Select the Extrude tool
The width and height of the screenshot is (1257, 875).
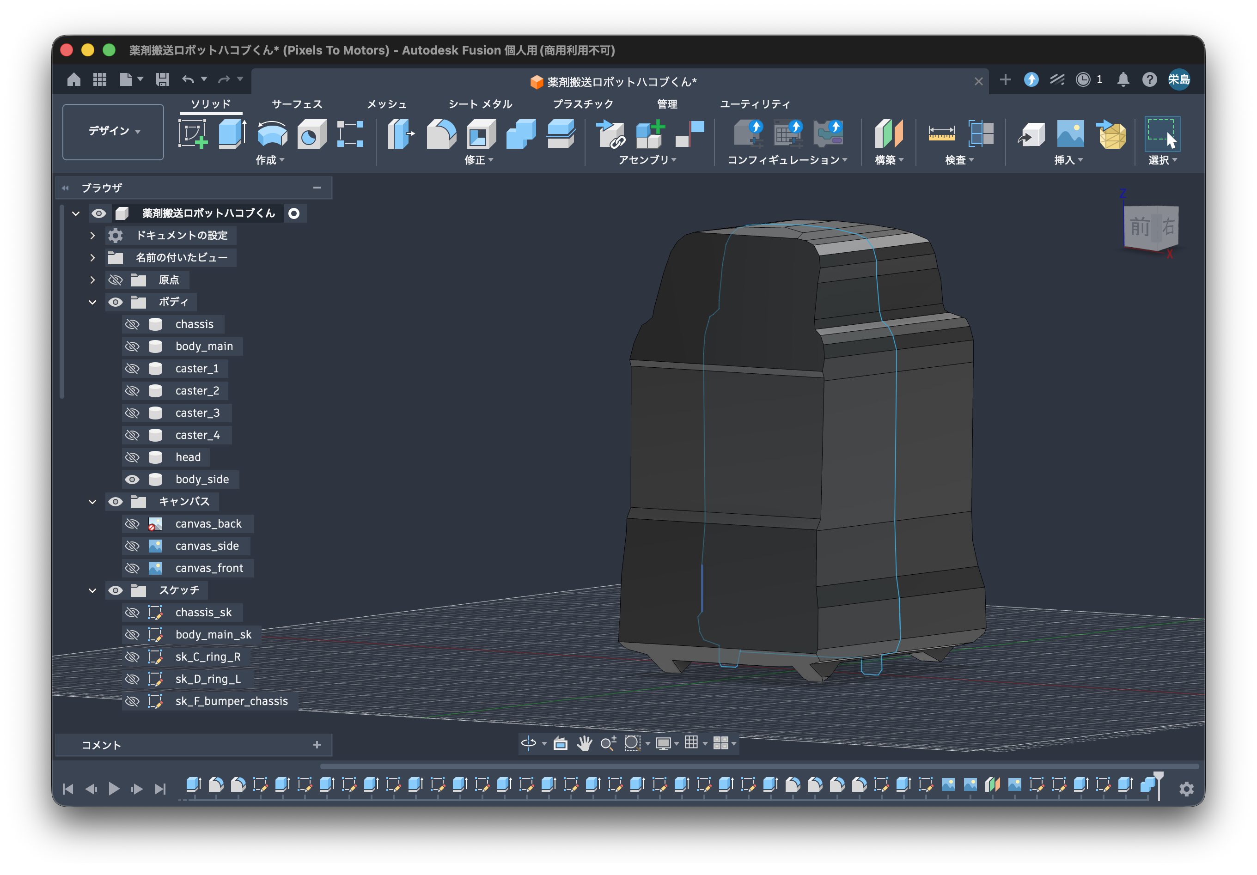coord(232,134)
